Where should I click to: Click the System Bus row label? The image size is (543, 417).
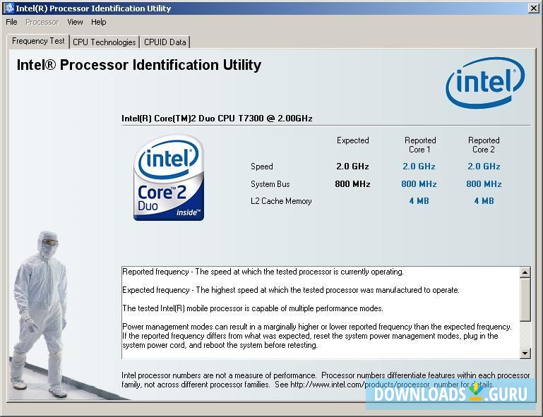[x=270, y=184]
